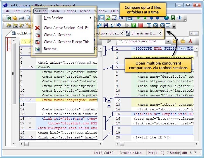The image size is (204, 158).
Task: Click the green Refresh compare icon
Action: point(134,26)
